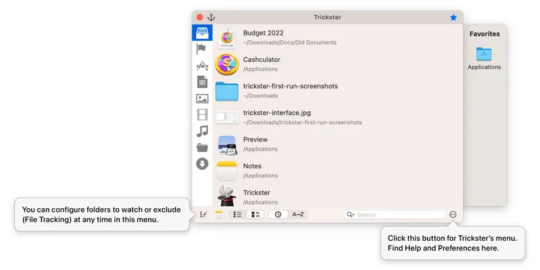Switch to large icon list view
This screenshot has height=270, width=540.
[255, 214]
